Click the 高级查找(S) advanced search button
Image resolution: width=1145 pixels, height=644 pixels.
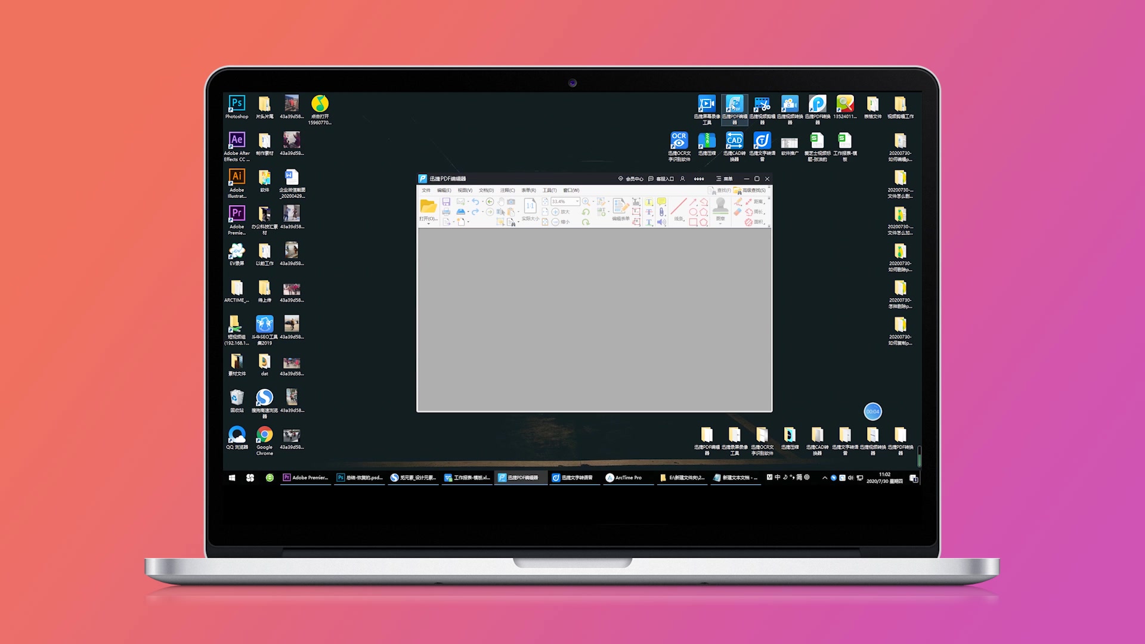[x=751, y=190]
